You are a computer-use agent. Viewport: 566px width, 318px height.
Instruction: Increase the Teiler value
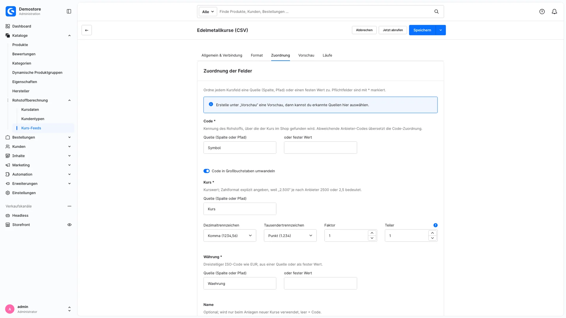pos(432,233)
